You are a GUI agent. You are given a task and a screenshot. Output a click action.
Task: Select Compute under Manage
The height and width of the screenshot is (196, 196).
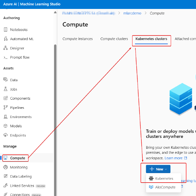click(18, 158)
